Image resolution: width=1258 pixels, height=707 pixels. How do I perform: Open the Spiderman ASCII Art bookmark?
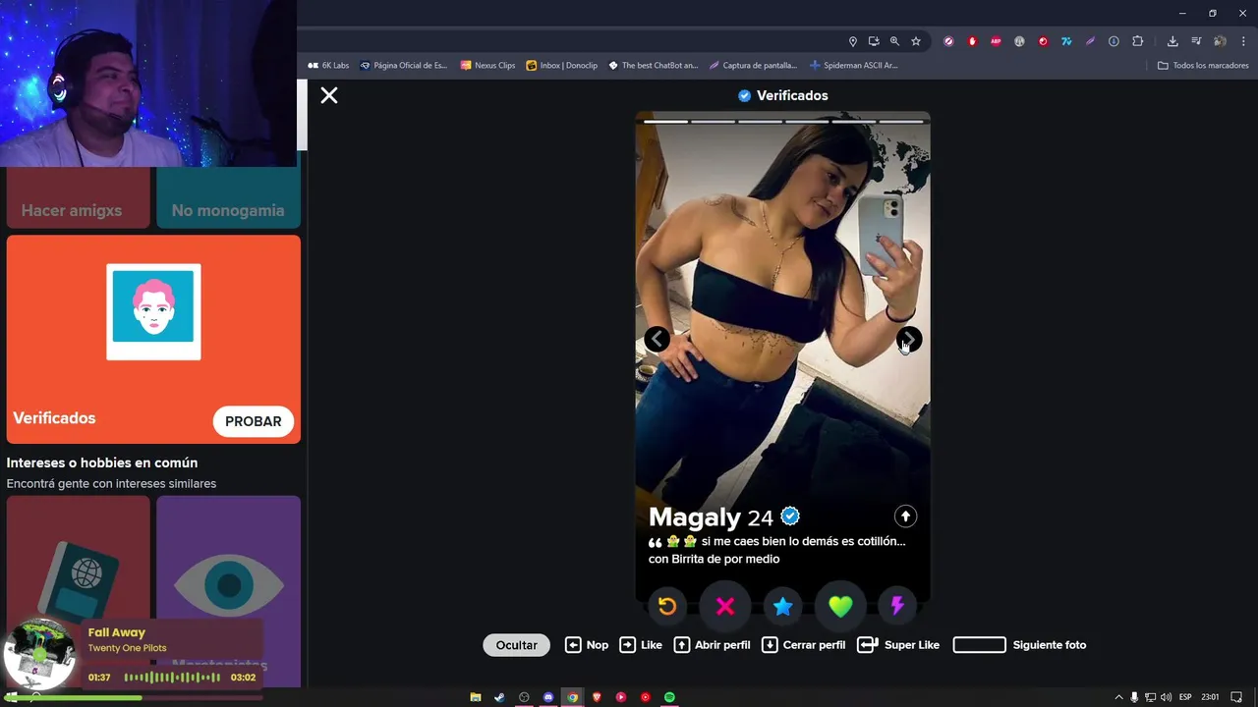point(853,66)
